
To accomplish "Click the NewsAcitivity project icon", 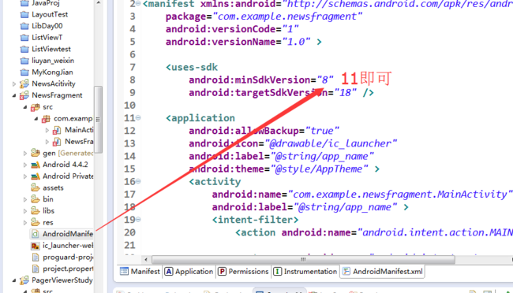I will point(24,84).
